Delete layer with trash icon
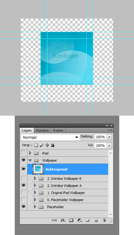The width and height of the screenshot is (134, 235). click(x=104, y=220)
